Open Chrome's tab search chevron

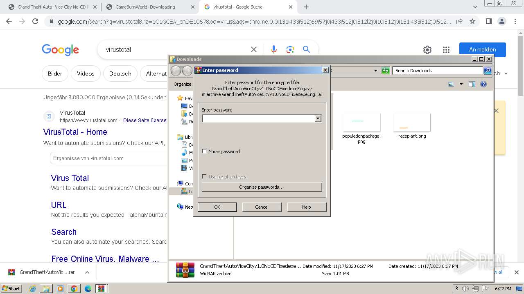tap(475, 7)
